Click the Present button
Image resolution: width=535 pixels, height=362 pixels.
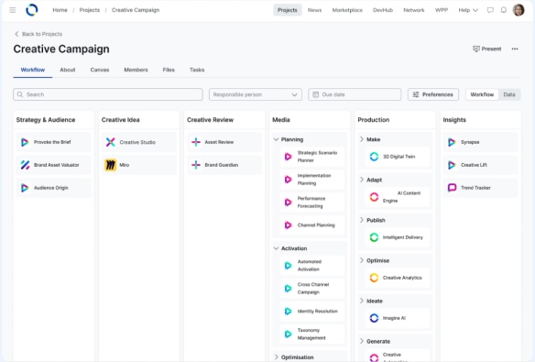pyautogui.click(x=487, y=49)
